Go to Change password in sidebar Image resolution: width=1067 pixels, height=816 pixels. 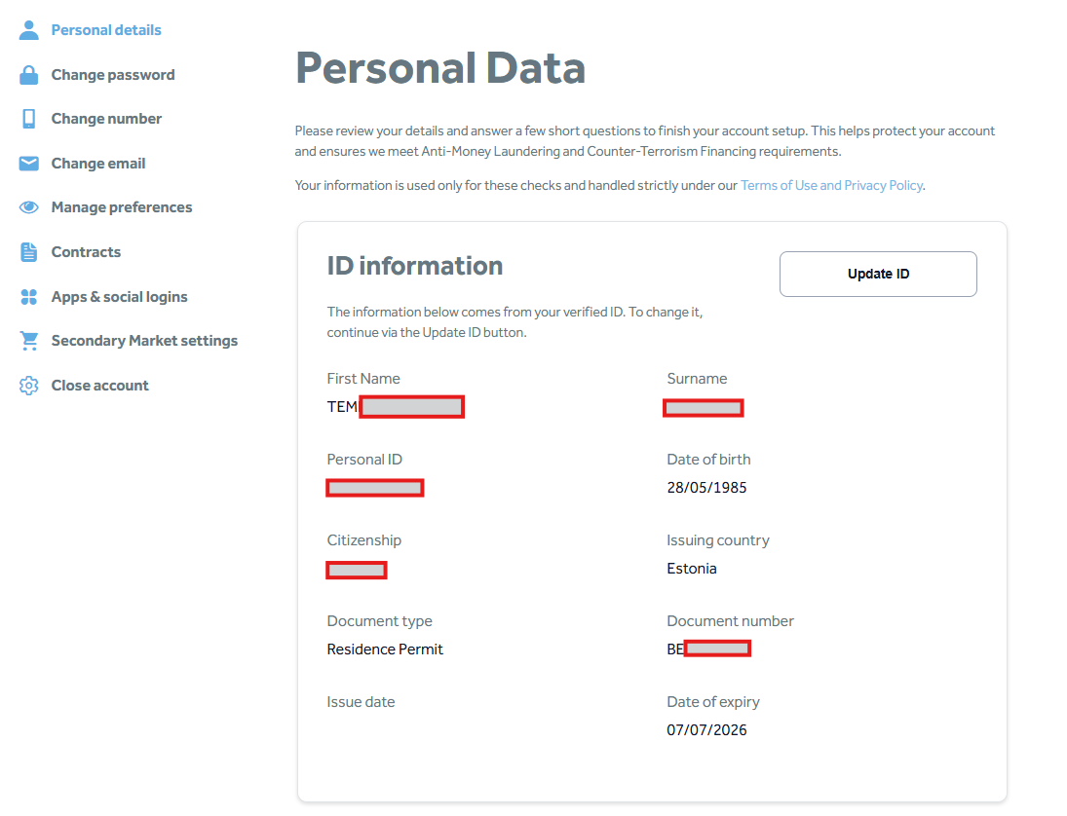pos(113,75)
